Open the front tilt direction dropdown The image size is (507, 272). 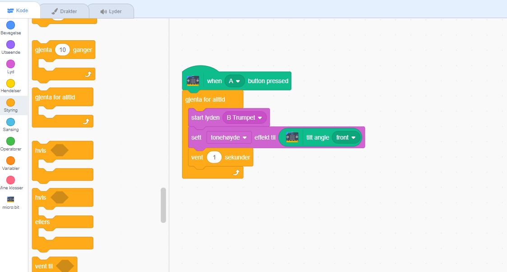[346, 137]
